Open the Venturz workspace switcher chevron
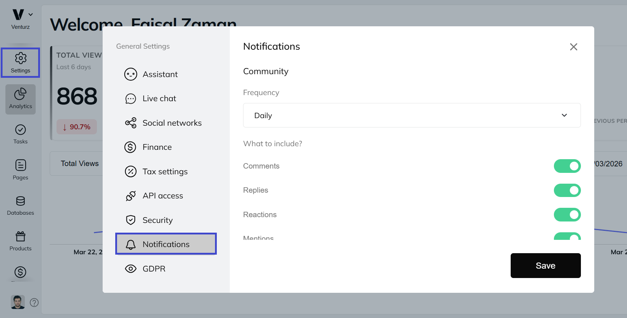627x318 pixels. coord(31,14)
